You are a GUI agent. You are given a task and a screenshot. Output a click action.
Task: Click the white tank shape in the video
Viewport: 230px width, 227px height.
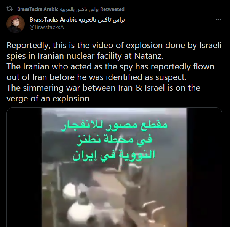[x=80, y=211]
